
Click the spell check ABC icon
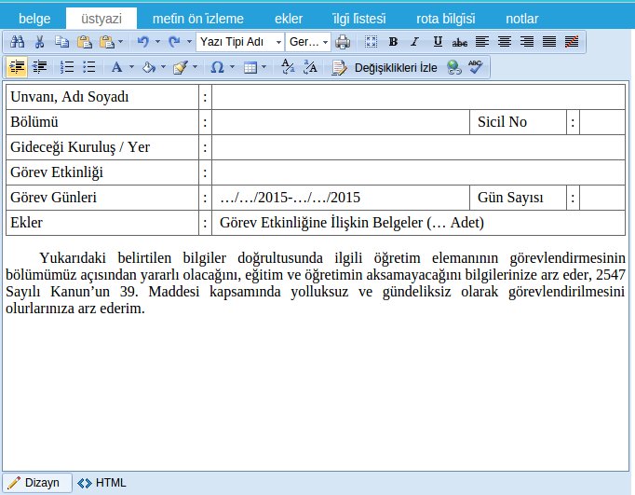tap(476, 66)
